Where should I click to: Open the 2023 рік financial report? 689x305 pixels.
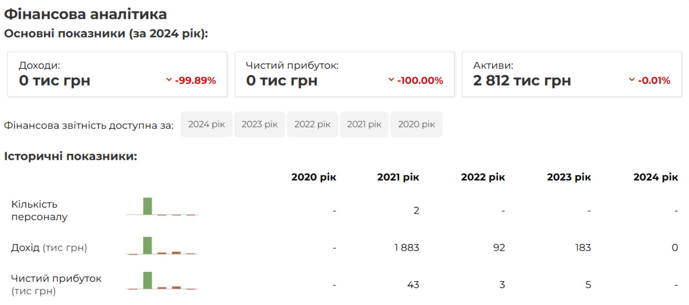(x=259, y=124)
